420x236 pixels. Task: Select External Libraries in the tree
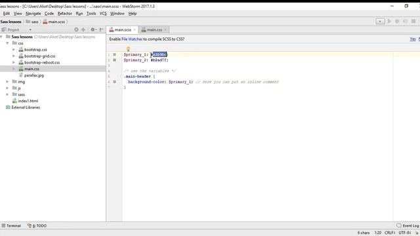click(x=26, y=108)
